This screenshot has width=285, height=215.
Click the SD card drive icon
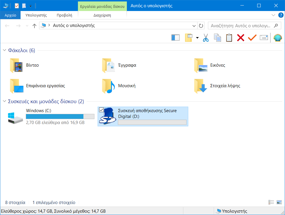click(x=108, y=116)
